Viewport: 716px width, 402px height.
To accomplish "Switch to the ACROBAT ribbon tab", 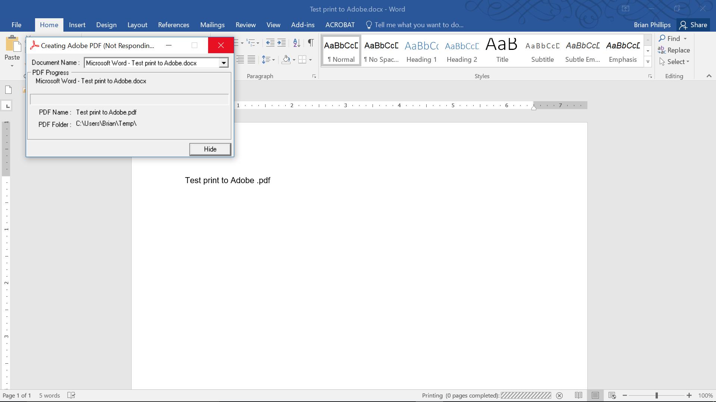I will (340, 25).
